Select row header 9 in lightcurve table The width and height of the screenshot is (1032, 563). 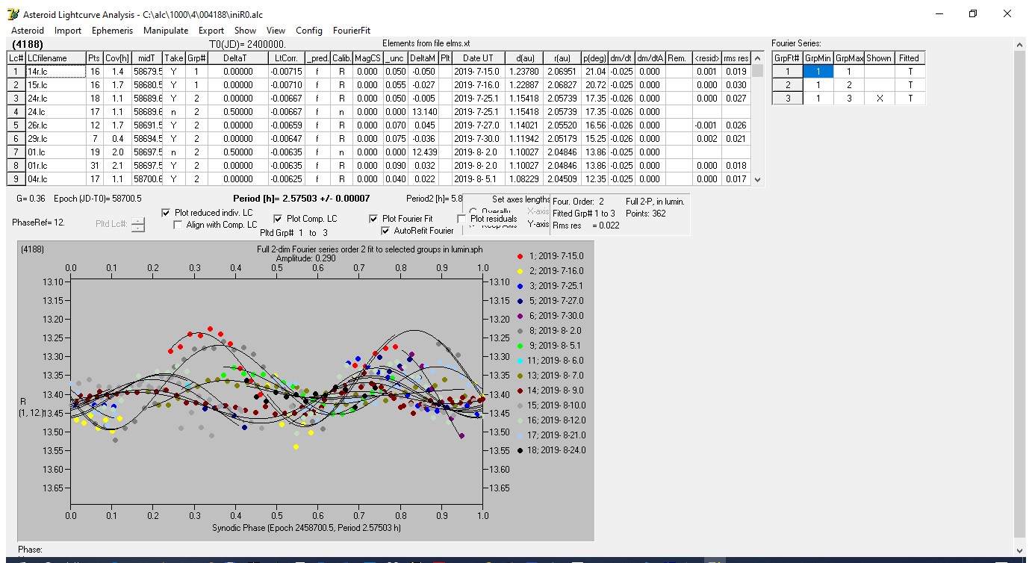(16, 179)
